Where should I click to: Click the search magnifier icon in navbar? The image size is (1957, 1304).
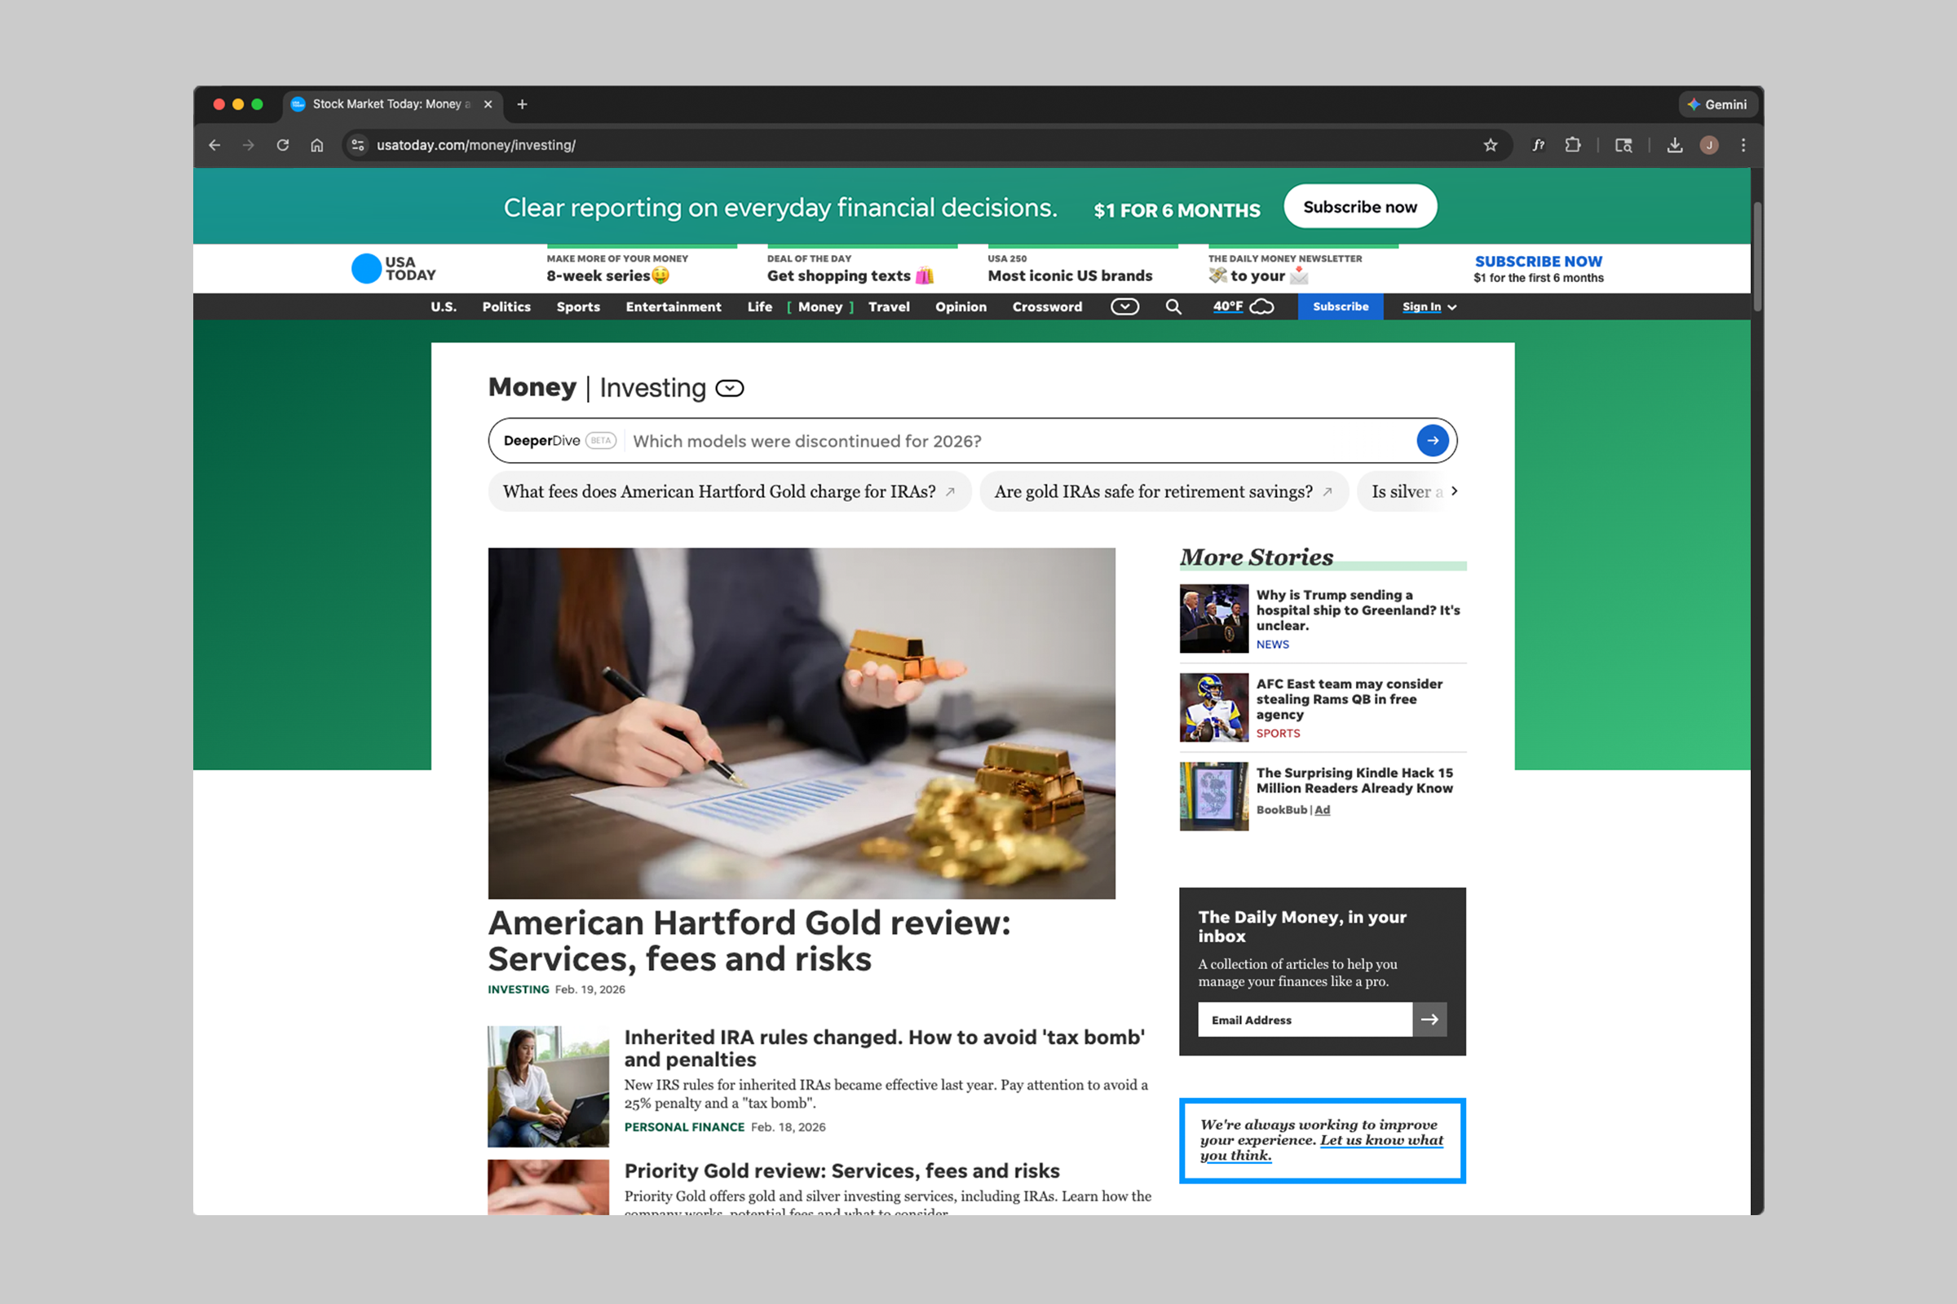[1173, 307]
